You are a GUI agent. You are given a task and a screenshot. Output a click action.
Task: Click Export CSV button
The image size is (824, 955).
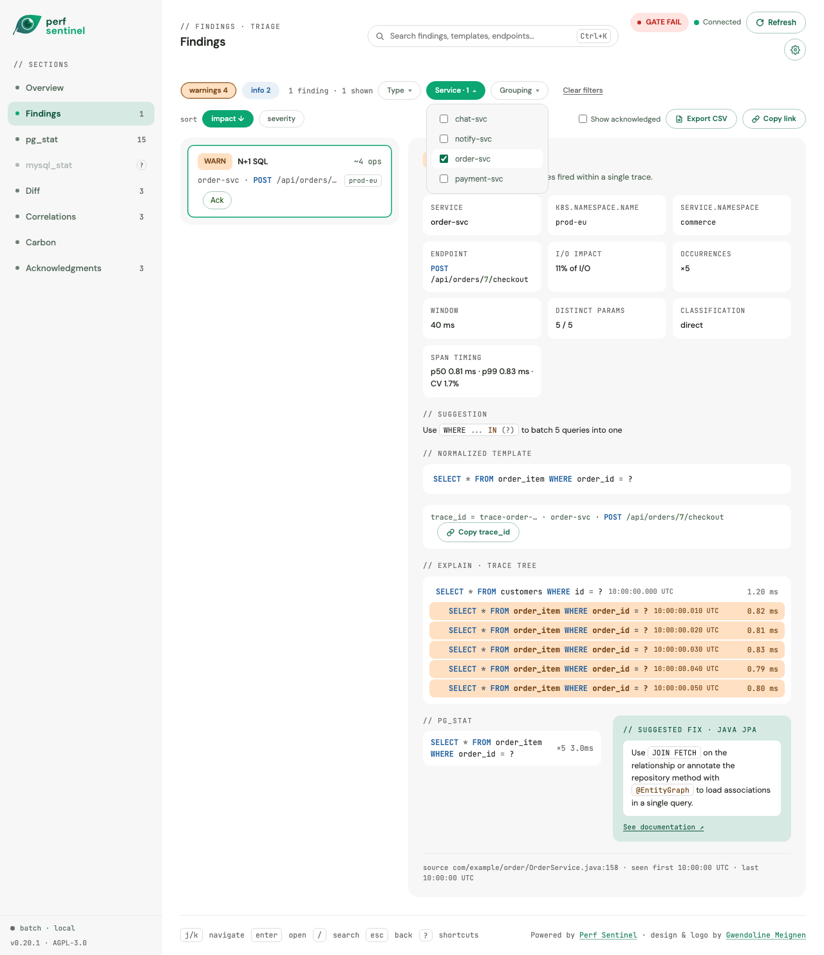[x=701, y=118]
